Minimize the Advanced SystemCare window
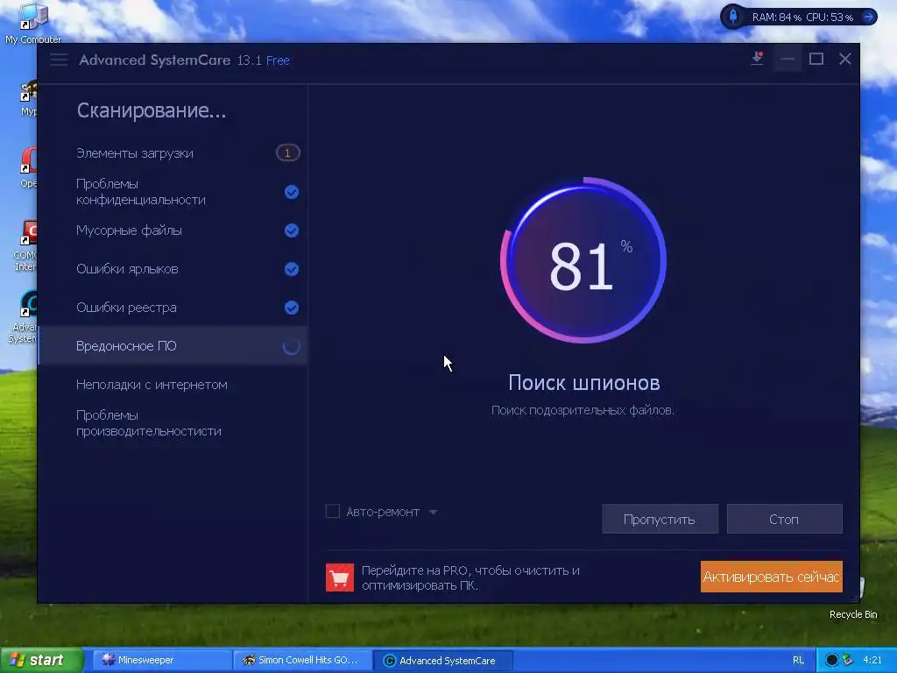The height and width of the screenshot is (673, 897). pos(788,59)
